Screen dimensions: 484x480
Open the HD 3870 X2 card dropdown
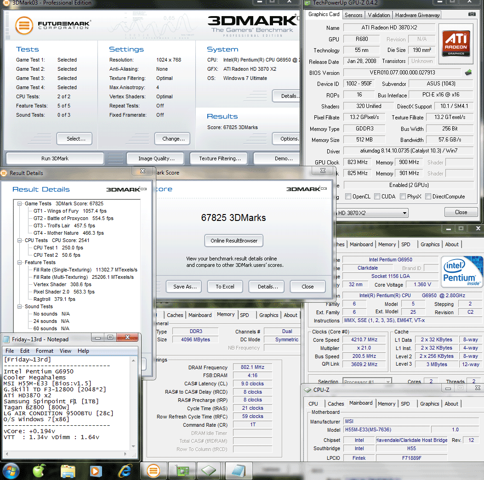(x=404, y=213)
